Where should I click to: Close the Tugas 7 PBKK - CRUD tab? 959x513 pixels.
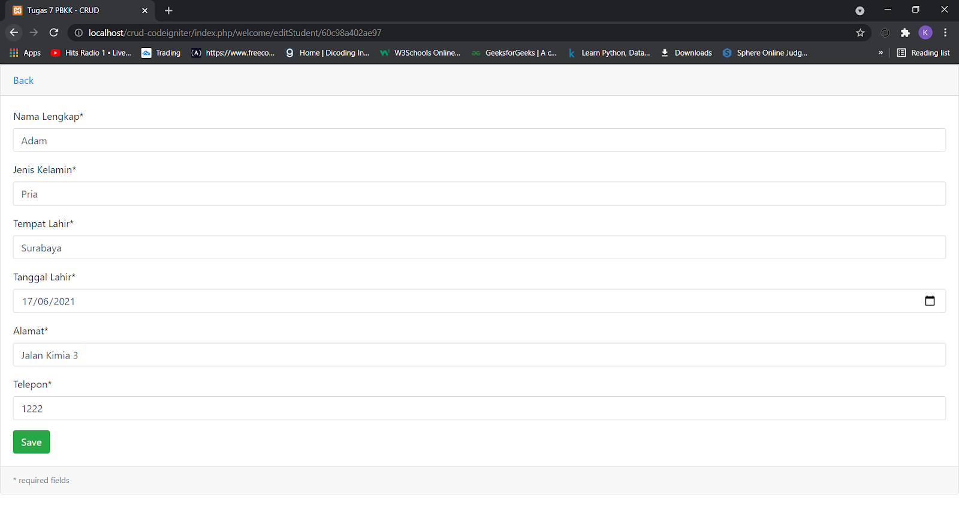click(x=144, y=11)
